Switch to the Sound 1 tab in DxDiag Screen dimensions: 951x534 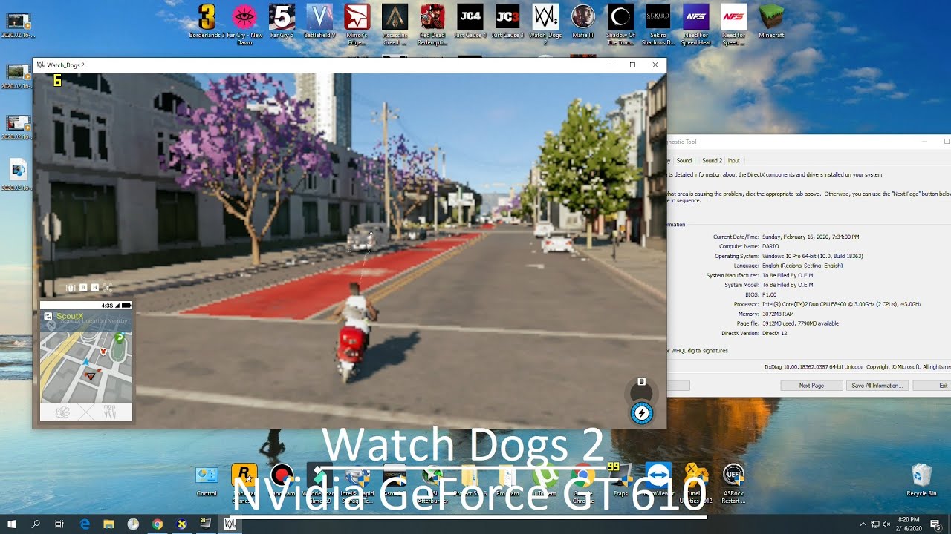(685, 160)
